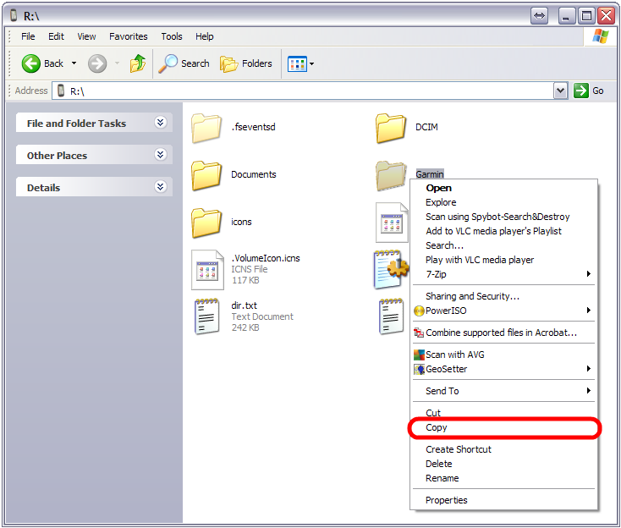Click inside the Address field showing R:\
This screenshot has height=528, width=621.
tap(305, 91)
